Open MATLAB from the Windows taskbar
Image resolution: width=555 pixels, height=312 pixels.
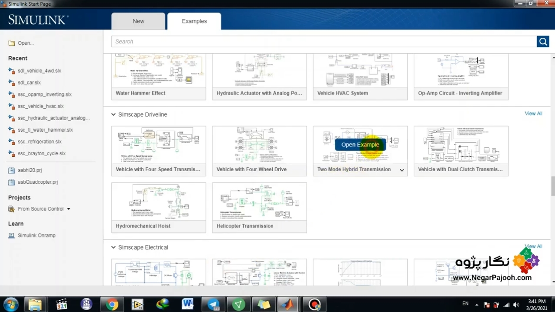point(288,304)
